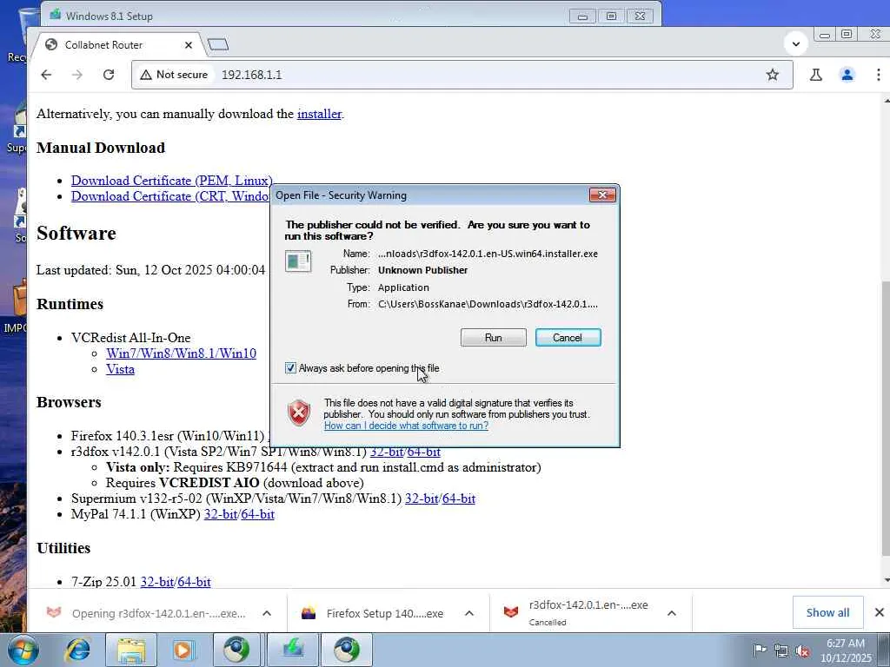Click the page vertical scrollbar thumb
Image resolution: width=890 pixels, height=667 pixels.
[x=886, y=418]
